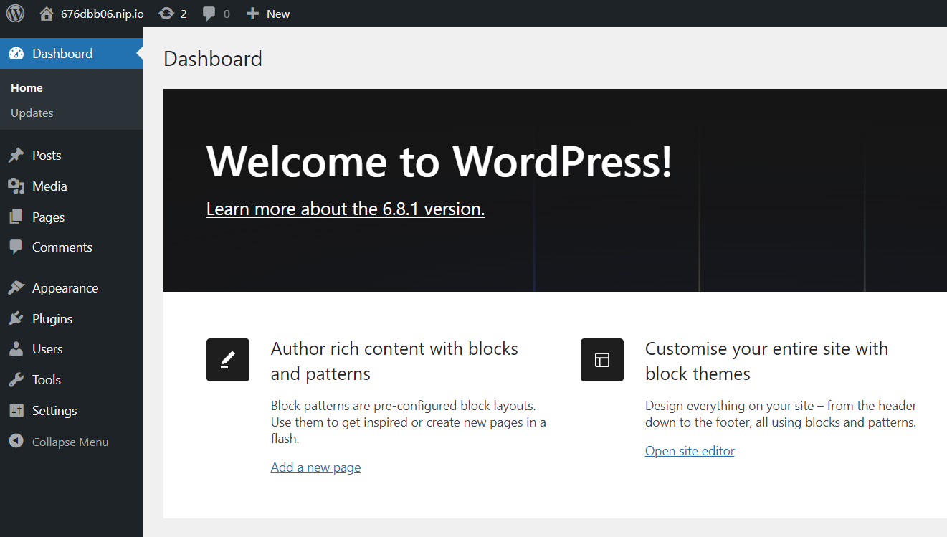Click the 'Add a new page' link

pyautogui.click(x=315, y=467)
